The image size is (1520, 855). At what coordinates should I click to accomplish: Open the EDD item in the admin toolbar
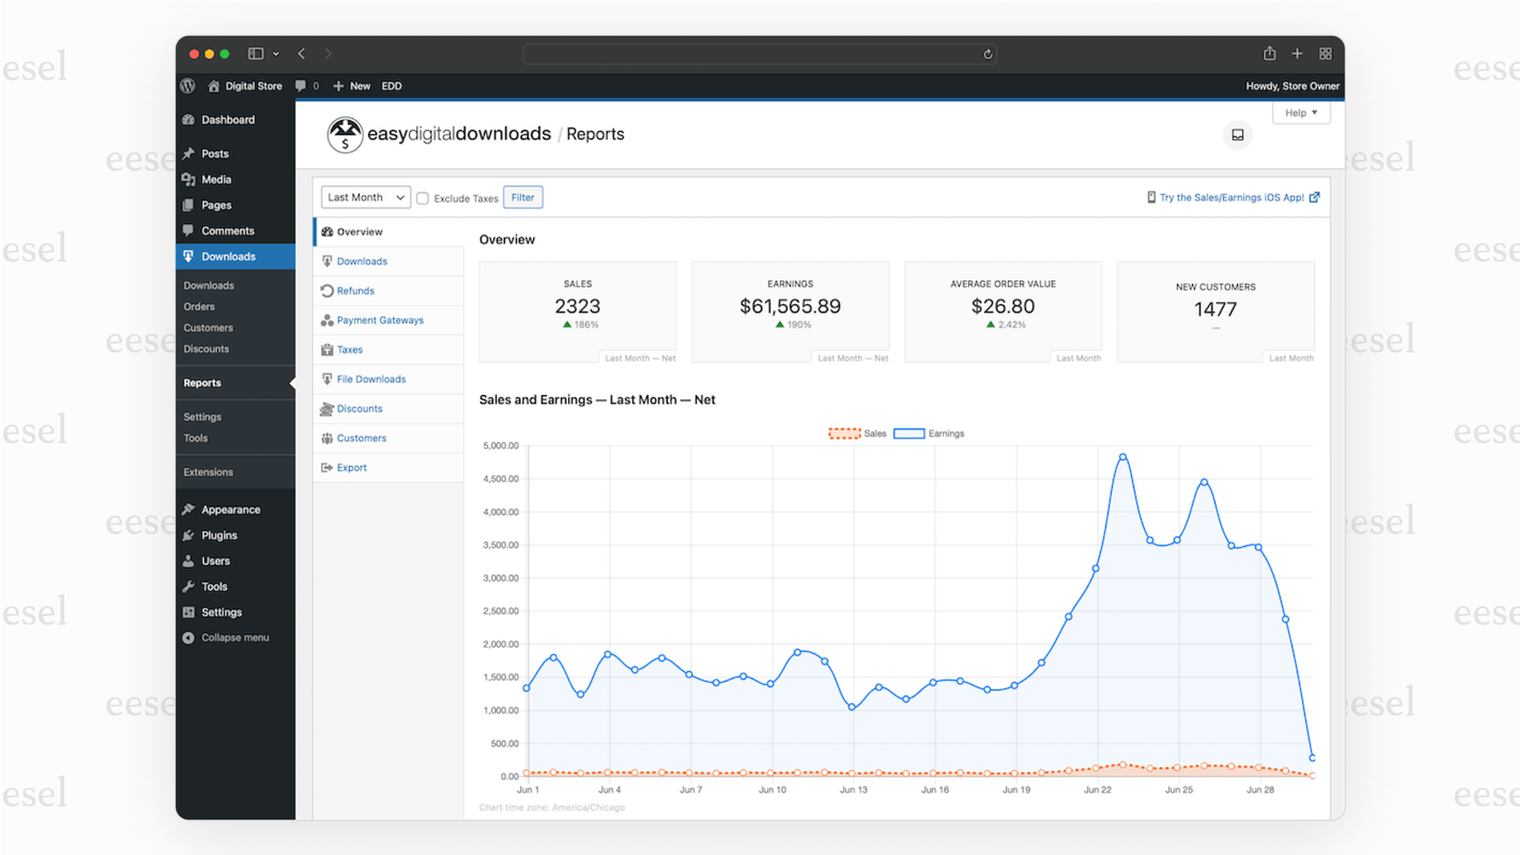coord(391,86)
